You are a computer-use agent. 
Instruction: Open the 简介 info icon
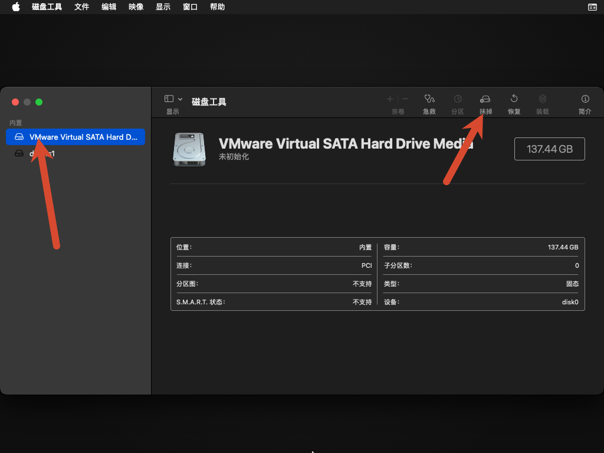coord(585,99)
